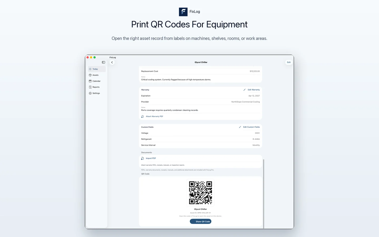Click the Warranty section heading

tap(145, 90)
